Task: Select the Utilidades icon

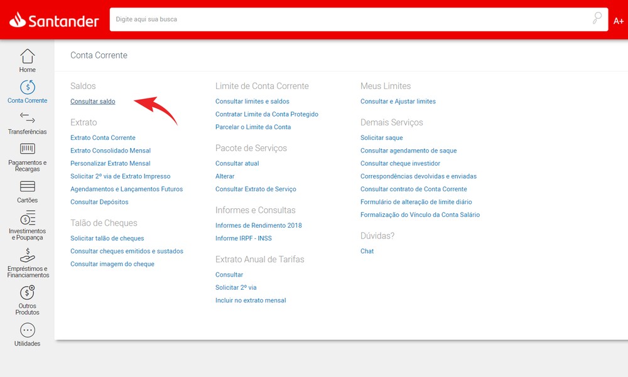Action: (x=27, y=329)
